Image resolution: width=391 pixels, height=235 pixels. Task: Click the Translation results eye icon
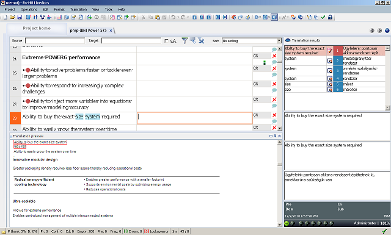tap(288, 40)
